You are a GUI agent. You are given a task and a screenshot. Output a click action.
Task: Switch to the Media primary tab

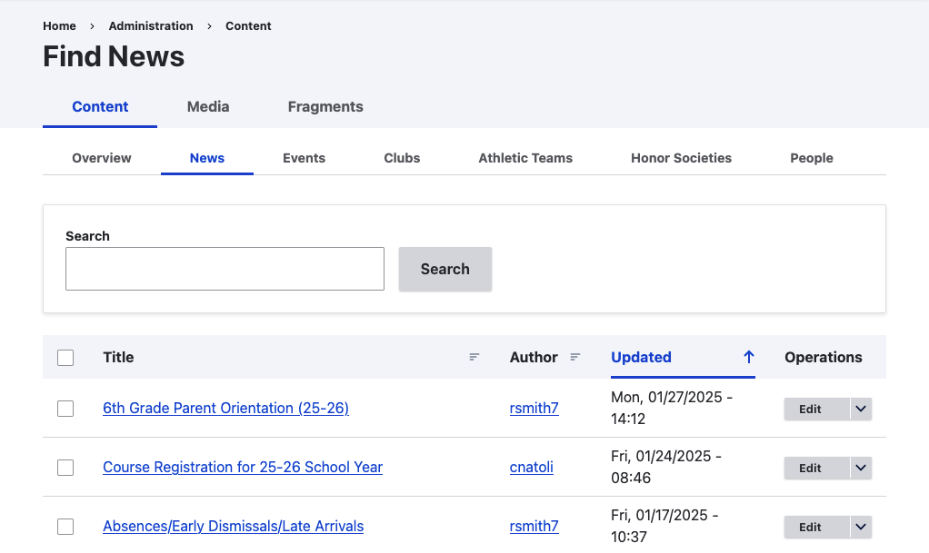coord(208,106)
